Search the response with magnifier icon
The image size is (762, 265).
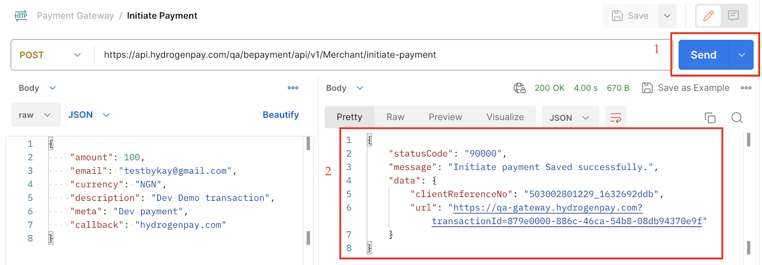737,118
